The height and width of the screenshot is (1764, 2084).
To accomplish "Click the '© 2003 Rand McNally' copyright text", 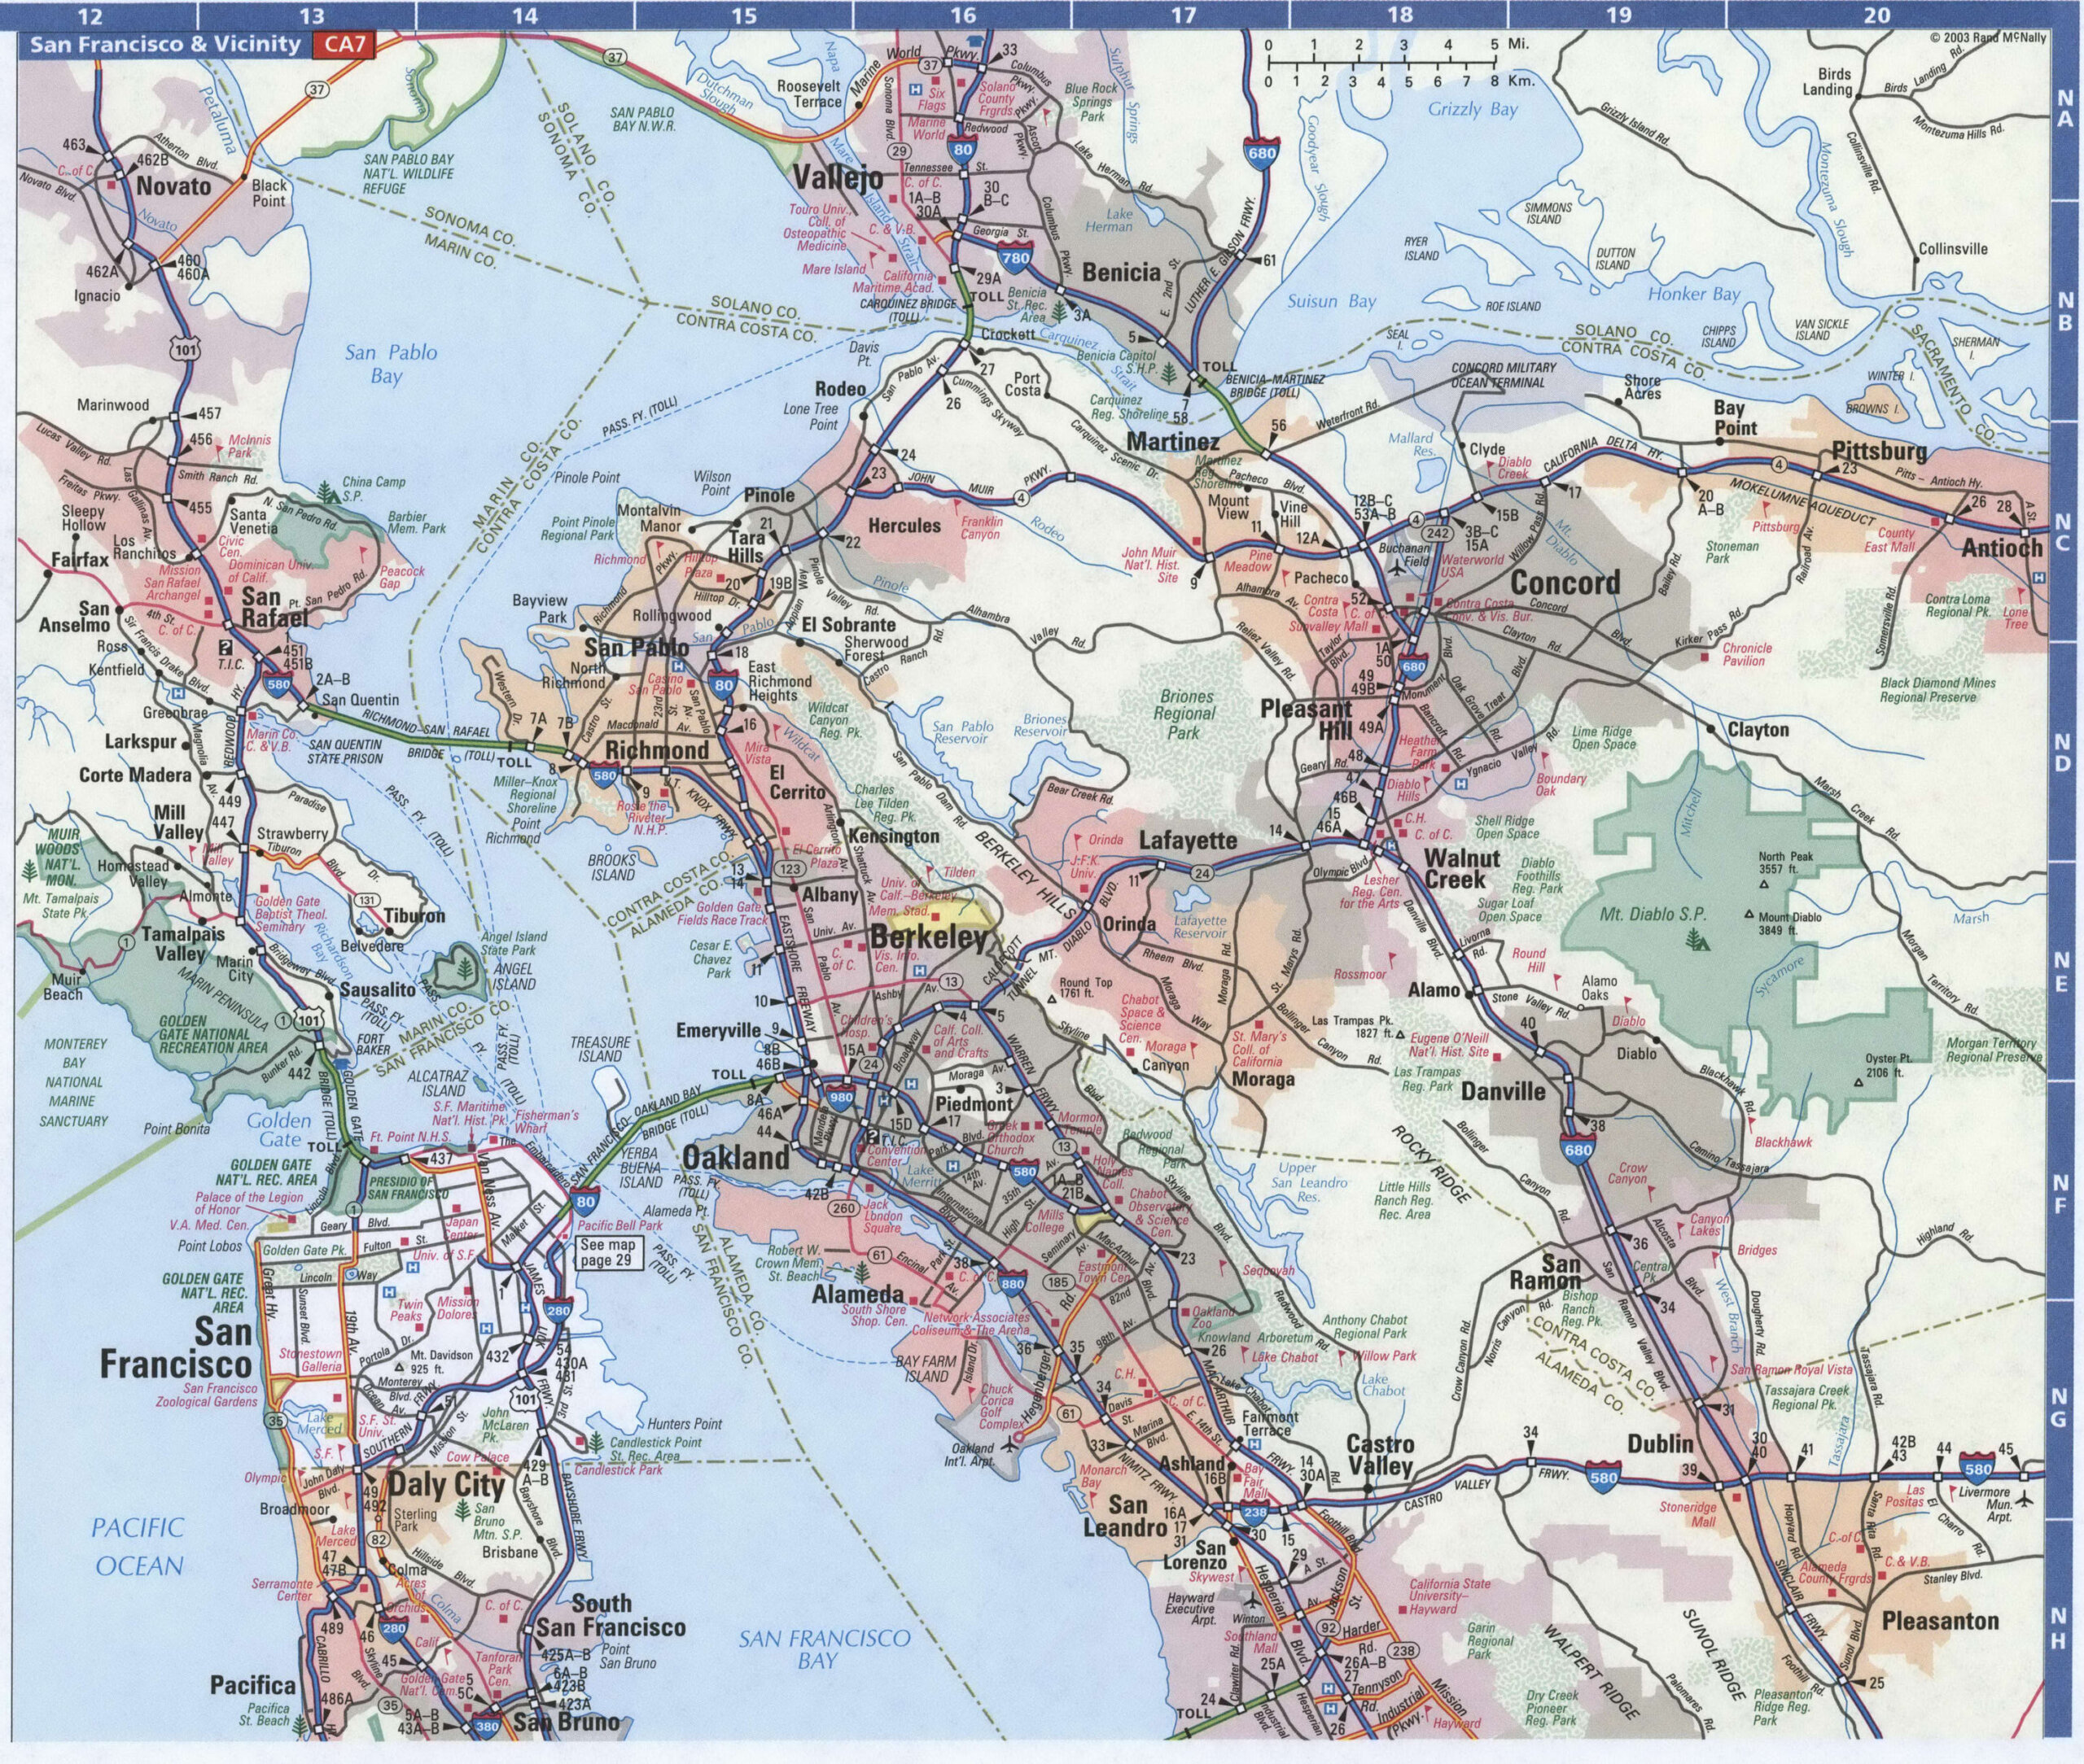I will pos(1988,38).
